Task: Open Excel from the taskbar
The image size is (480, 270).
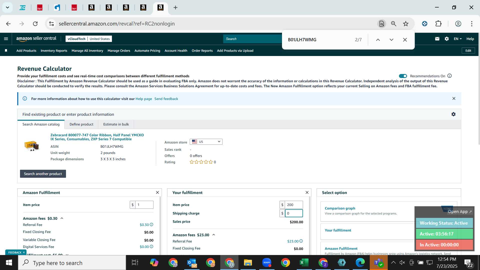Action: [x=304, y=263]
